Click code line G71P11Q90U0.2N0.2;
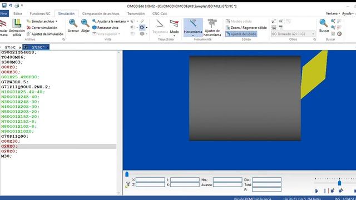This screenshot has width=356, height=200. (26, 87)
